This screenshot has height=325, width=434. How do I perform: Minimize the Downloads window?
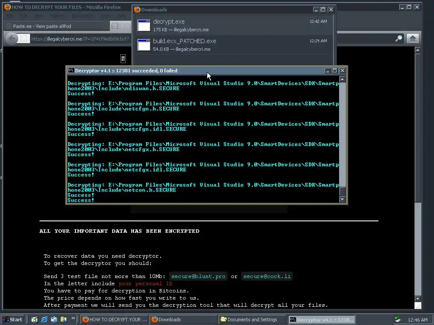tap(316, 10)
